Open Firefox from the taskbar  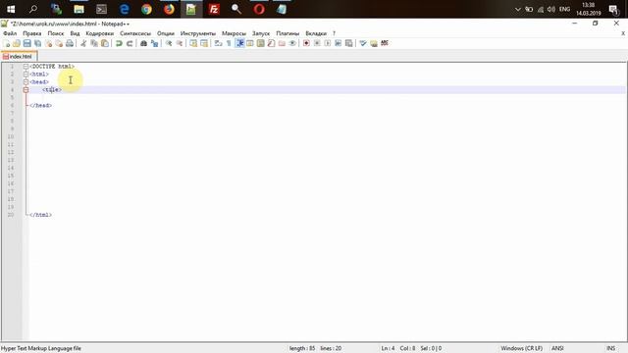(x=169, y=9)
